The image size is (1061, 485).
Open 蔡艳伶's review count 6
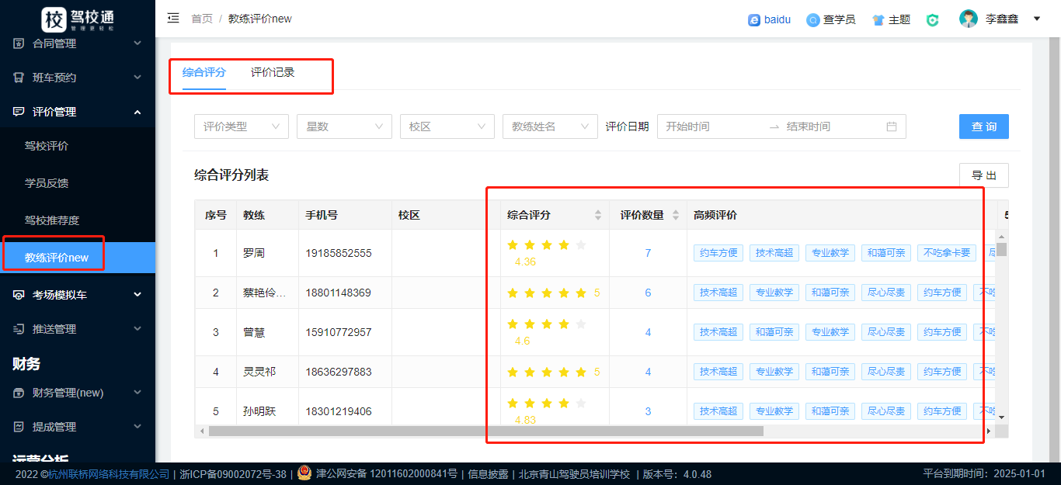point(648,293)
